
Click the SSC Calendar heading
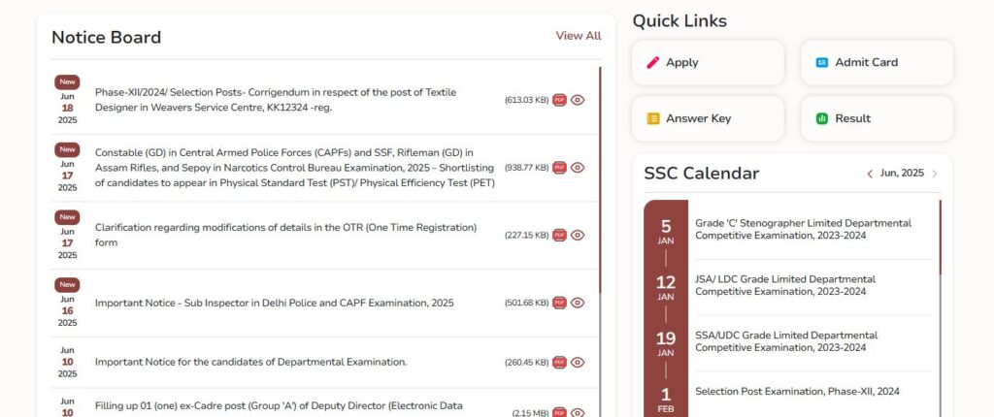pyautogui.click(x=701, y=174)
